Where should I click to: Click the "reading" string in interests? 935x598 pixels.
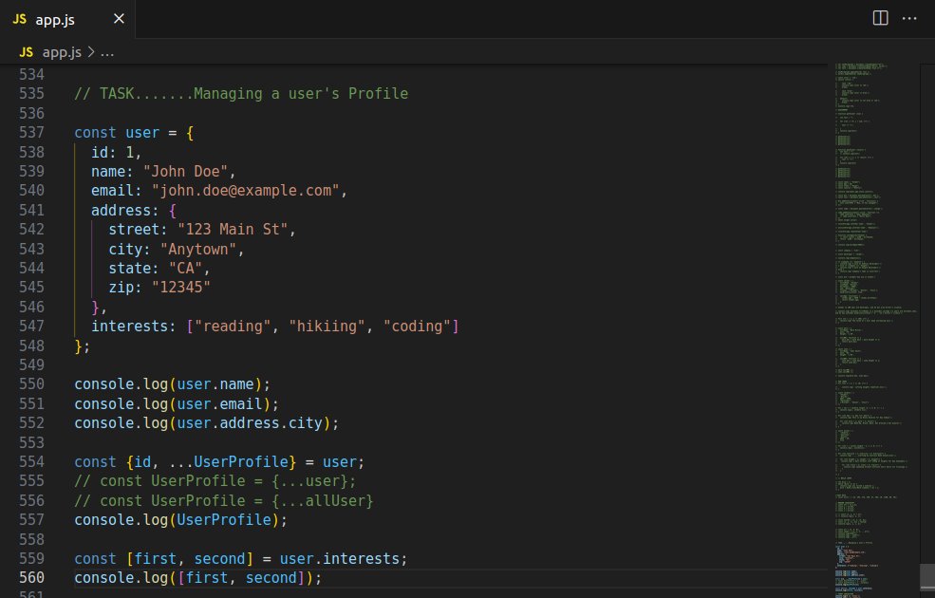pyautogui.click(x=233, y=327)
